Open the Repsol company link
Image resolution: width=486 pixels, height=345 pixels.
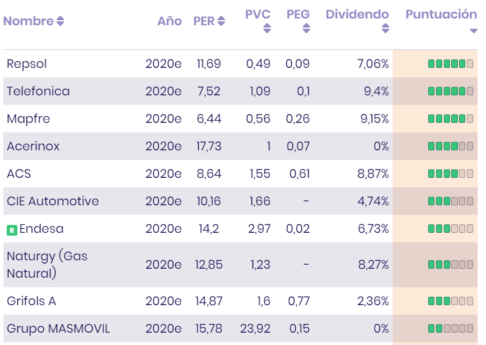(x=27, y=64)
